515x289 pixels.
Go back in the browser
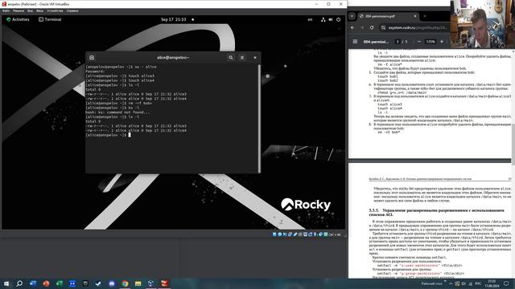point(352,28)
